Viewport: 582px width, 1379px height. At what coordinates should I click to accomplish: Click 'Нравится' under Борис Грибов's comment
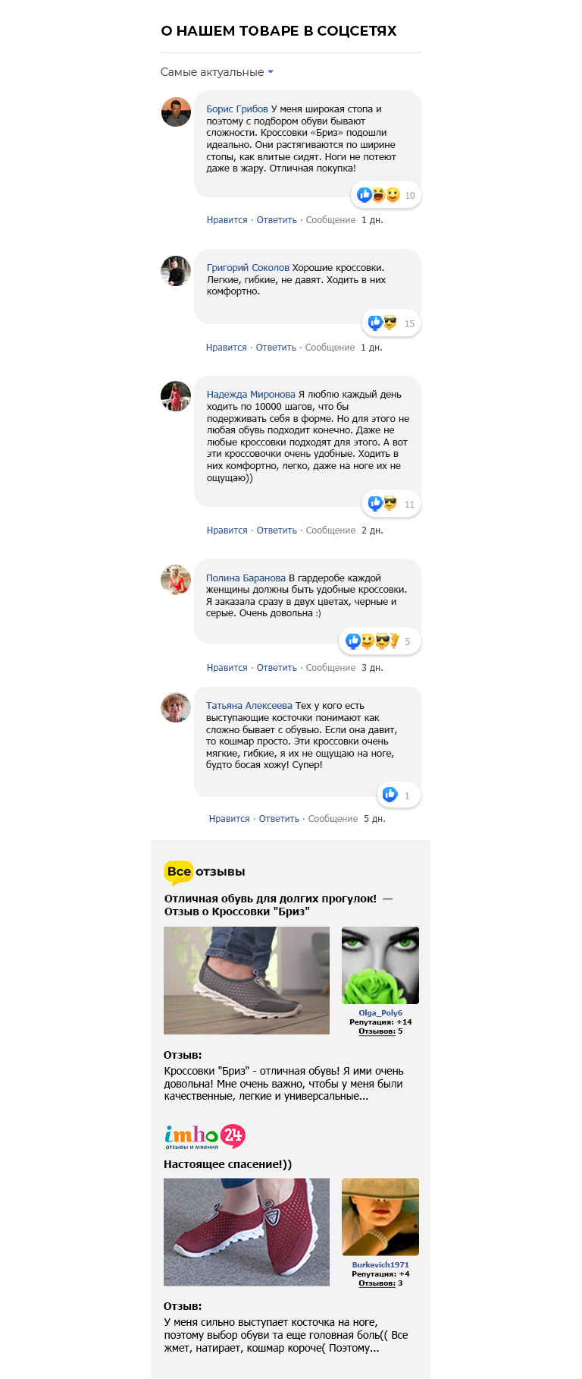[x=227, y=220]
